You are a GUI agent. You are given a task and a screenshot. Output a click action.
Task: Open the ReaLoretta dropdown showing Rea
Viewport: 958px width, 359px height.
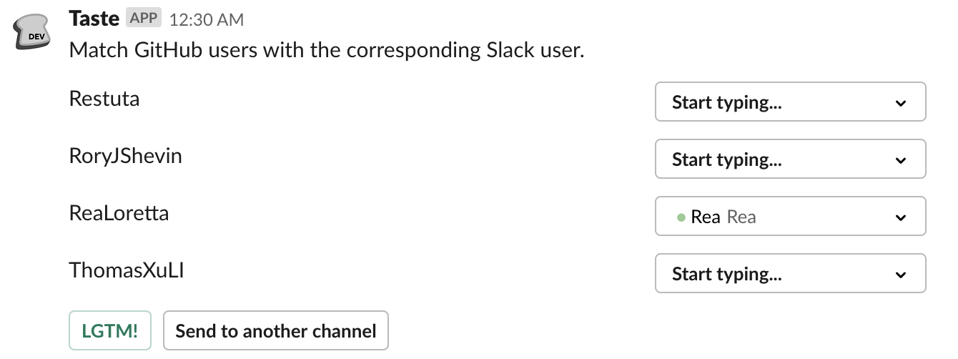coord(790,217)
